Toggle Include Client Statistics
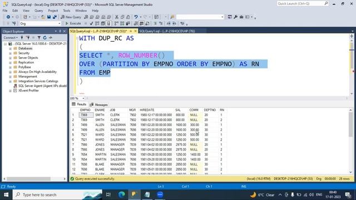 128,23
